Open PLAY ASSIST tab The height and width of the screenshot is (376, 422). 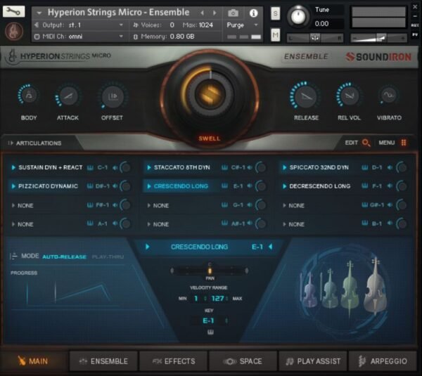(313, 361)
